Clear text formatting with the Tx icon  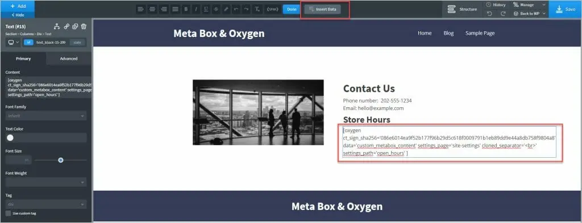[257, 9]
